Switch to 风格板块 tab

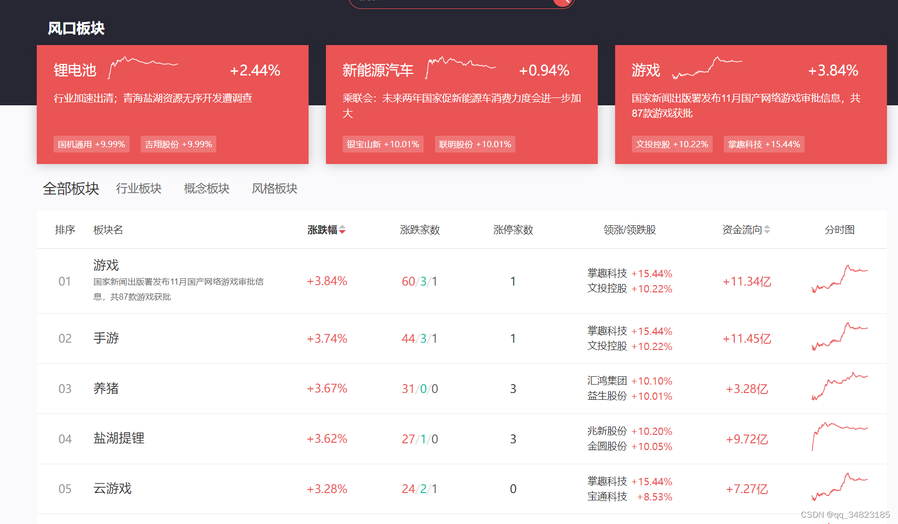coord(274,189)
